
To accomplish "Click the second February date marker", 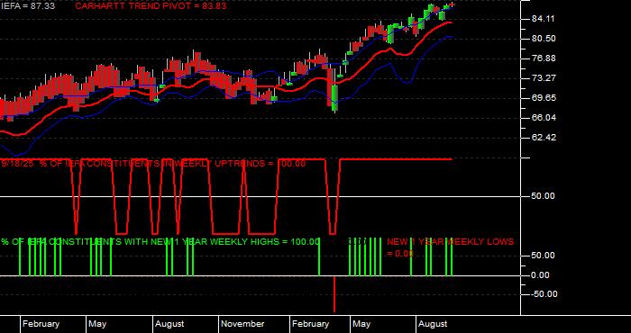I will click(x=311, y=324).
